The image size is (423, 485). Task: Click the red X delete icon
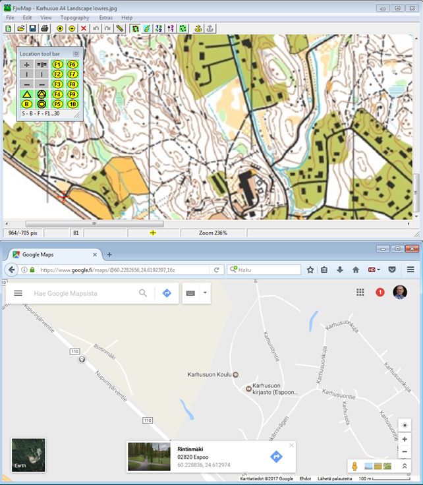[x=84, y=29]
